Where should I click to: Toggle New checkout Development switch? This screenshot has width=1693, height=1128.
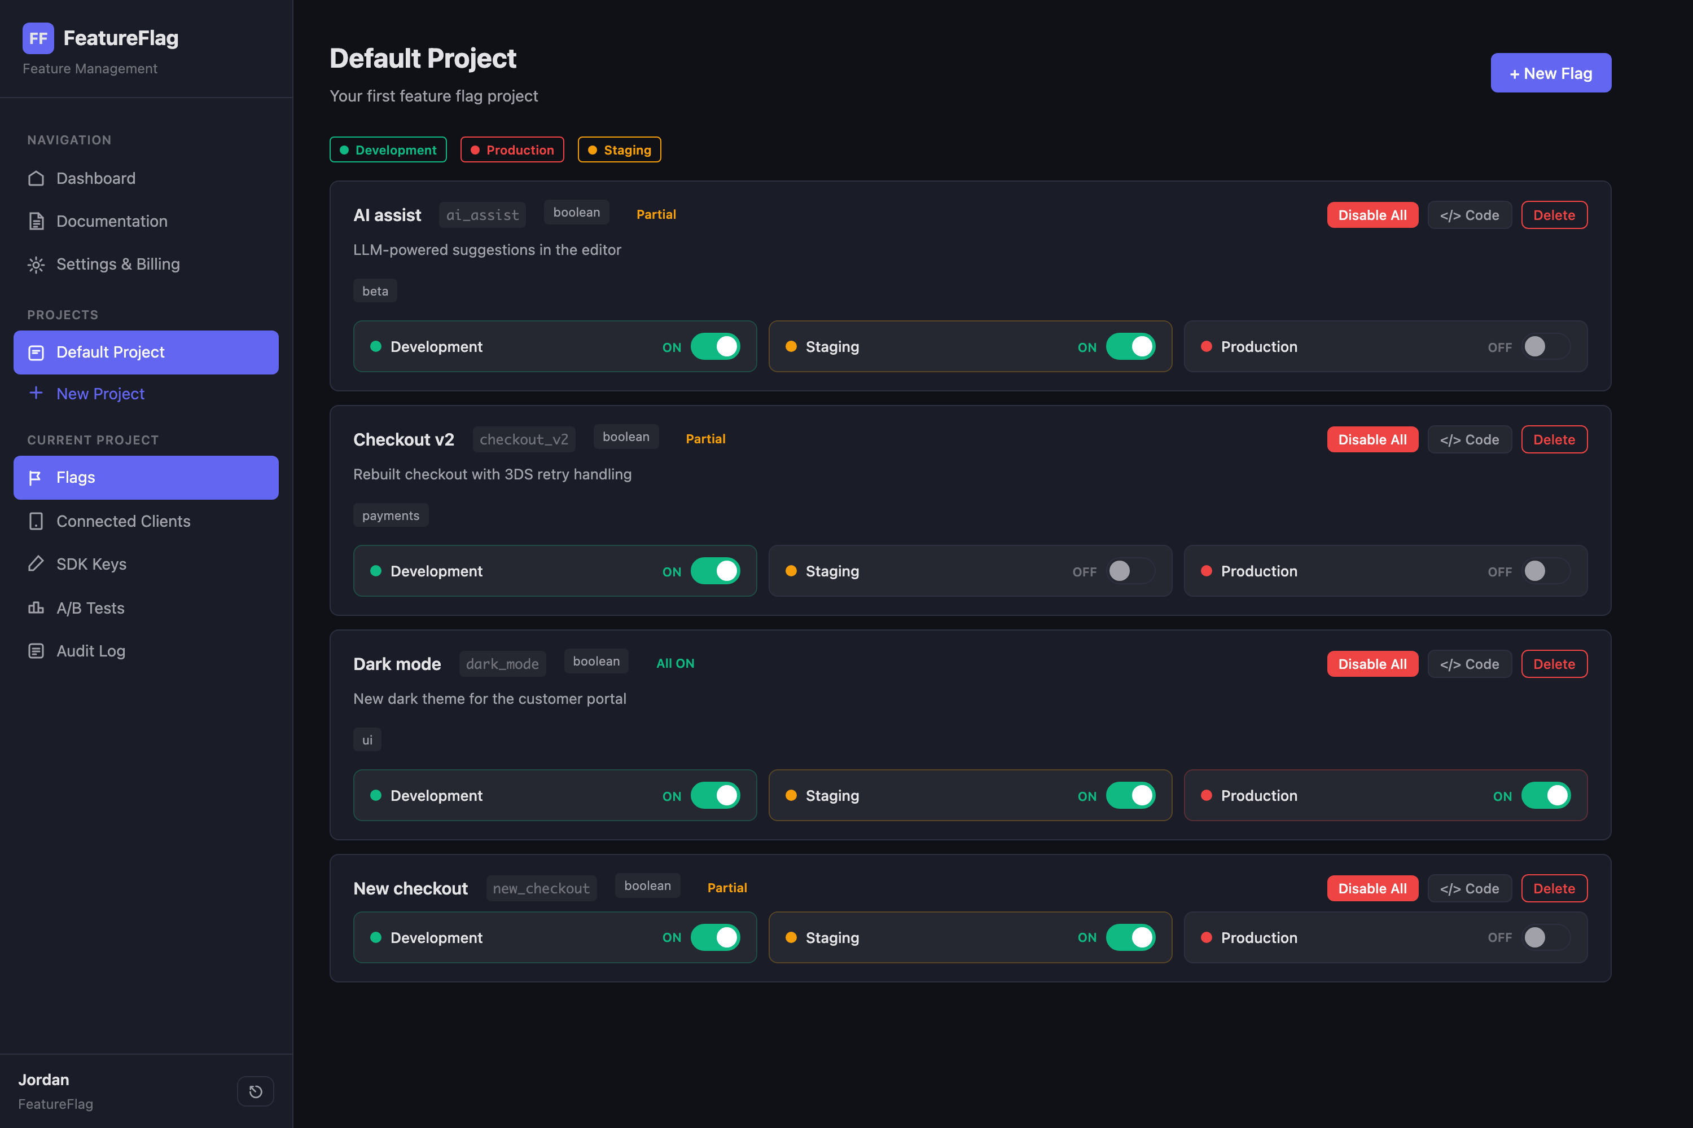tap(716, 937)
